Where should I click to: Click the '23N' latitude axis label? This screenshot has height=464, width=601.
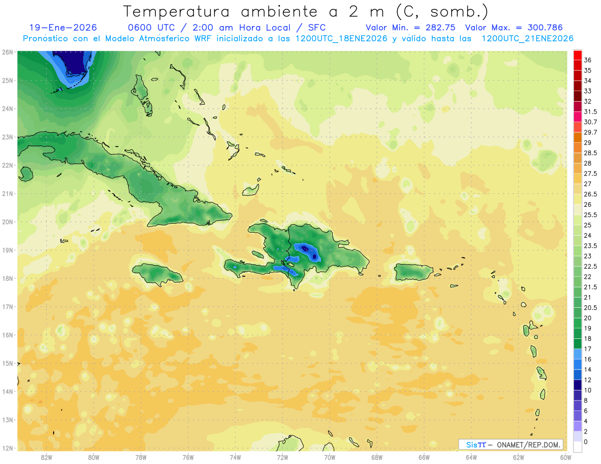pyautogui.click(x=8, y=137)
